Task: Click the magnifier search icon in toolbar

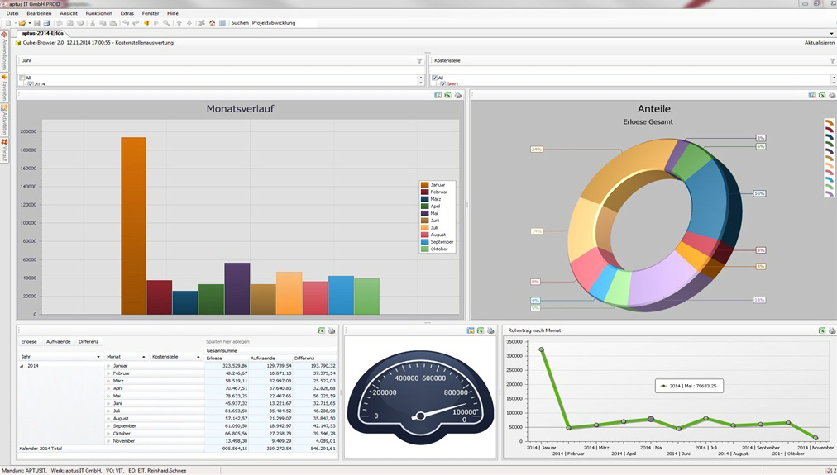Action: (x=166, y=23)
